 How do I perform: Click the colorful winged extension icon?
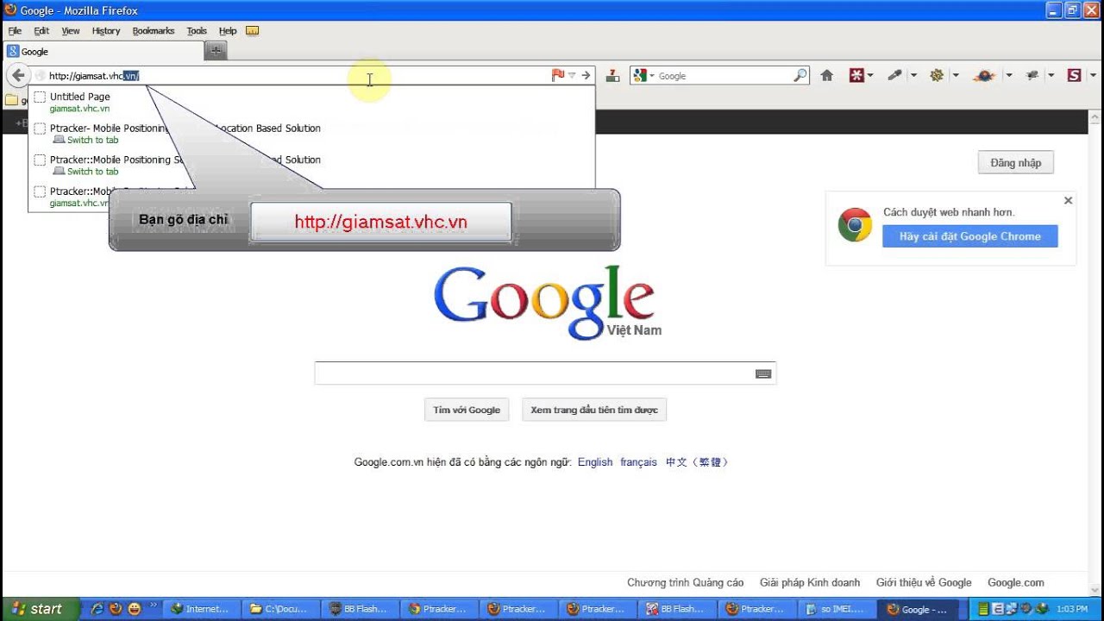(x=984, y=76)
